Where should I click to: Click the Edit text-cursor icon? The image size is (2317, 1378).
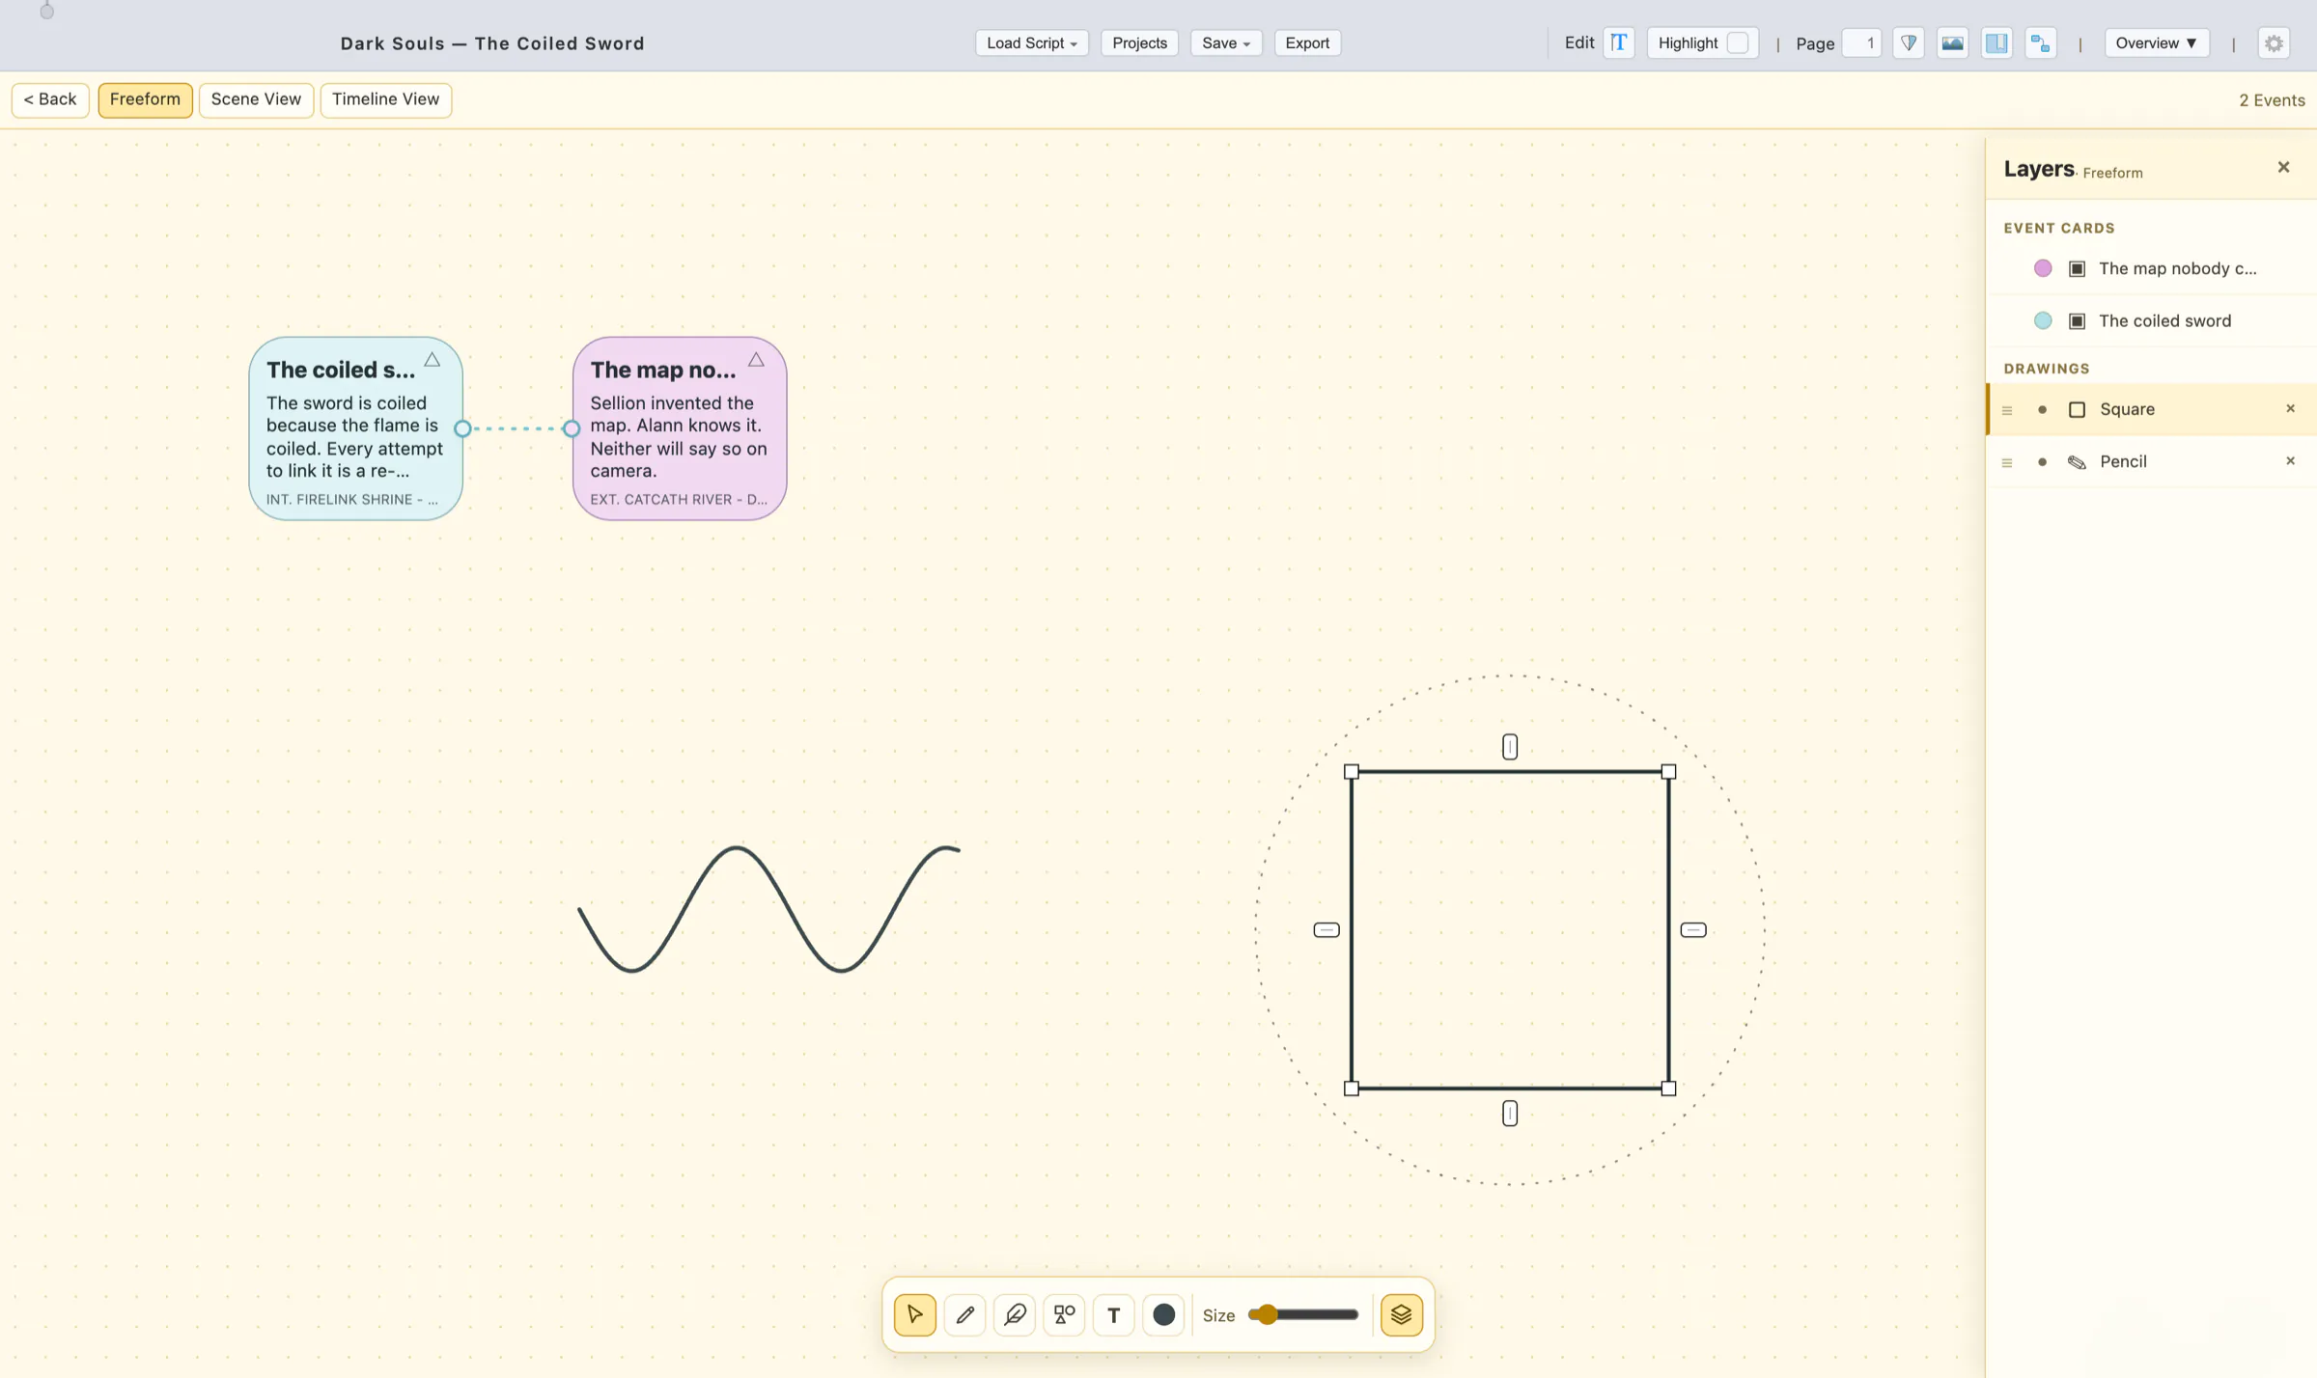coord(1618,42)
